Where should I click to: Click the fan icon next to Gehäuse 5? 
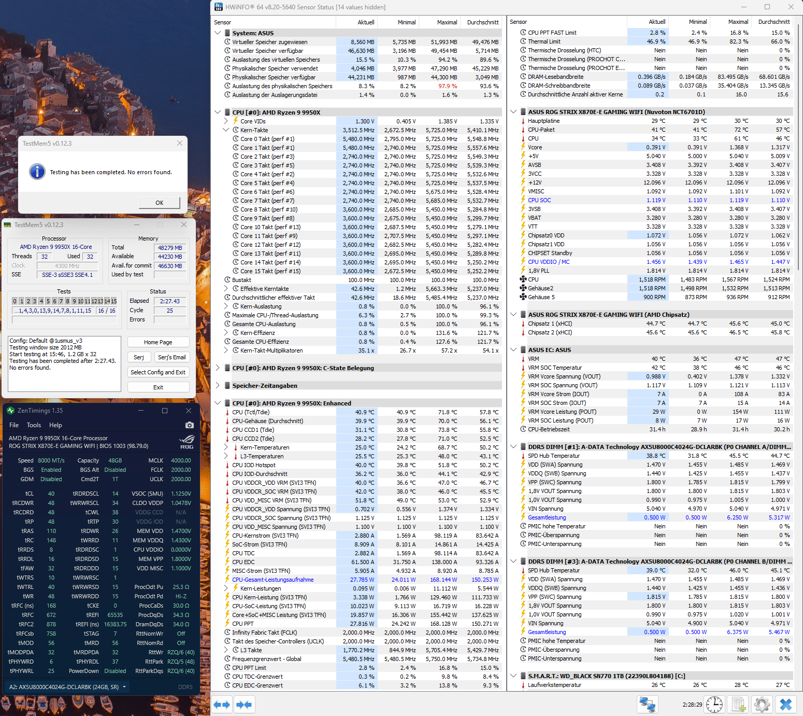(x=523, y=297)
